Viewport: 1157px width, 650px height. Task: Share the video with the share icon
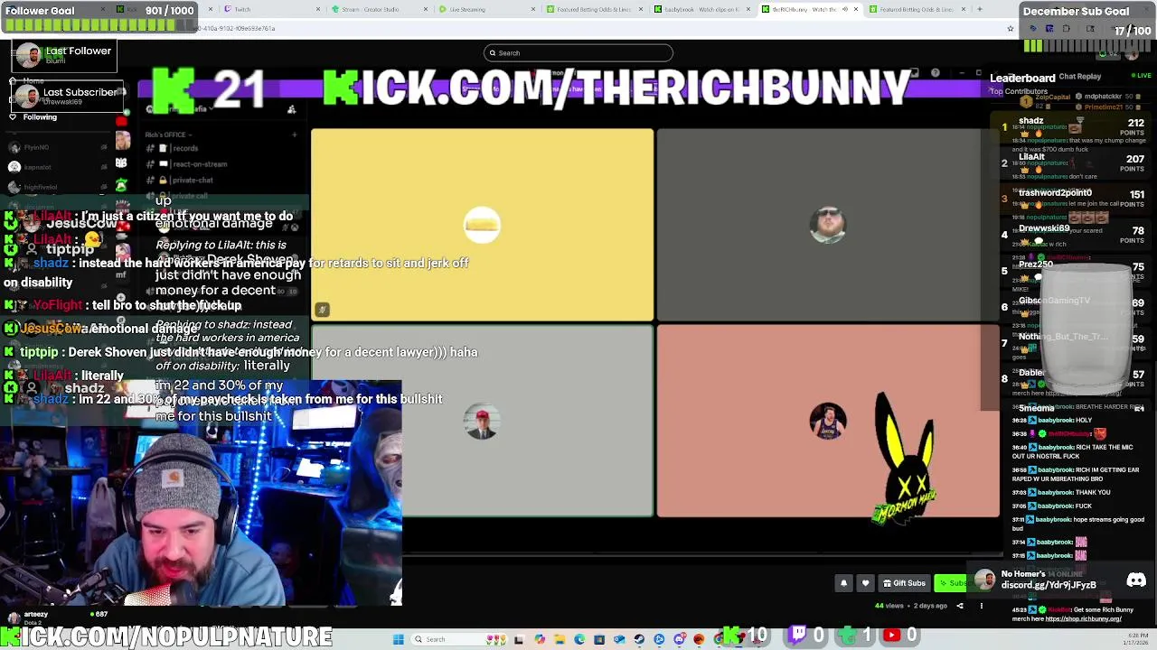(960, 606)
